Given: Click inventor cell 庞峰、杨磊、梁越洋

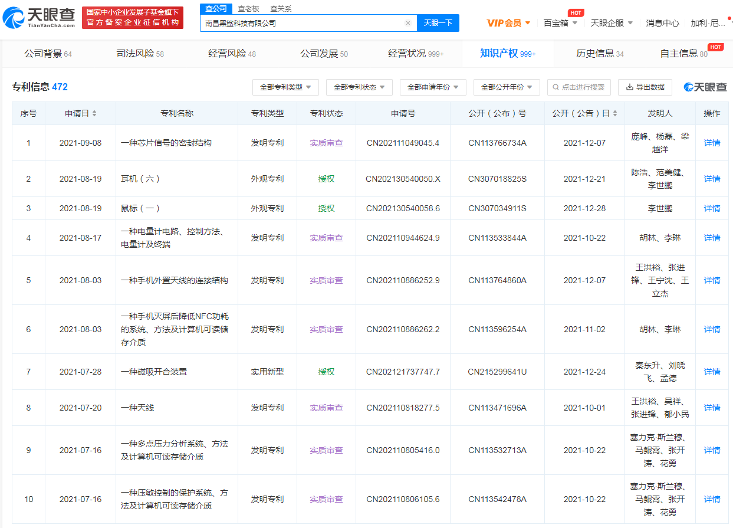Looking at the screenshot, I should tap(660, 143).
